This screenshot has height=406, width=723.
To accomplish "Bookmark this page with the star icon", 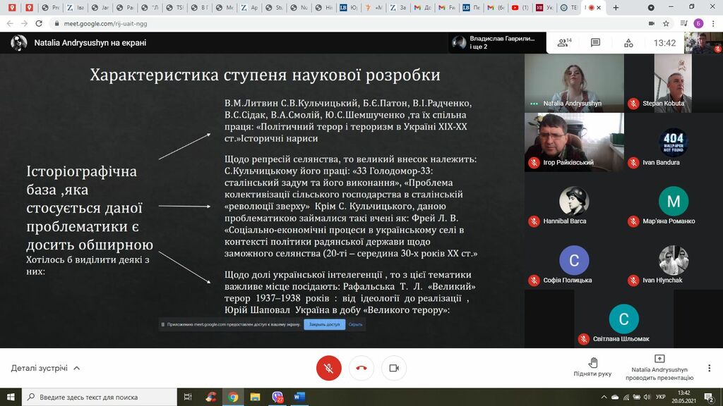I will click(667, 23).
